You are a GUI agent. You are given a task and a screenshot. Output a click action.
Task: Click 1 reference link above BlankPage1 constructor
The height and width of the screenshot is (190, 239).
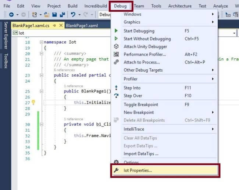(74, 86)
